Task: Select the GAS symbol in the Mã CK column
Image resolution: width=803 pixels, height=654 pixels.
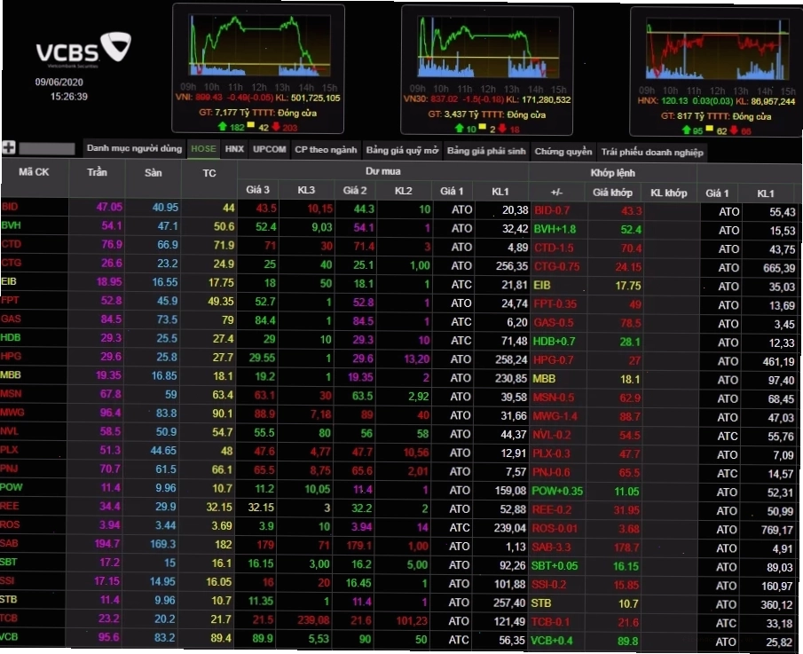Action: pyautogui.click(x=11, y=319)
